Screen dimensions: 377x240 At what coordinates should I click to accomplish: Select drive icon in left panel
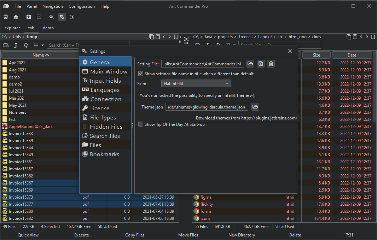click(6, 45)
